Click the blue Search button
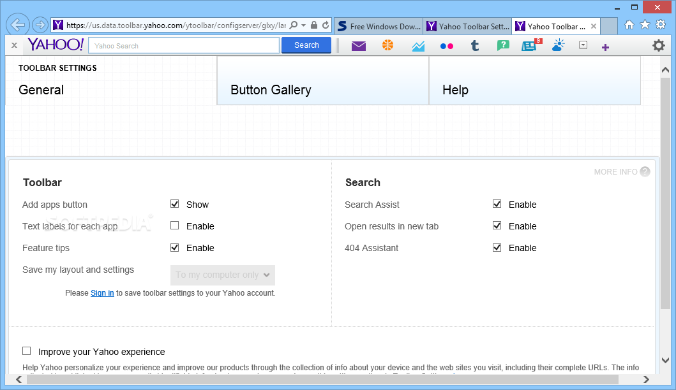Screen dimensions: 676x390 (306, 45)
